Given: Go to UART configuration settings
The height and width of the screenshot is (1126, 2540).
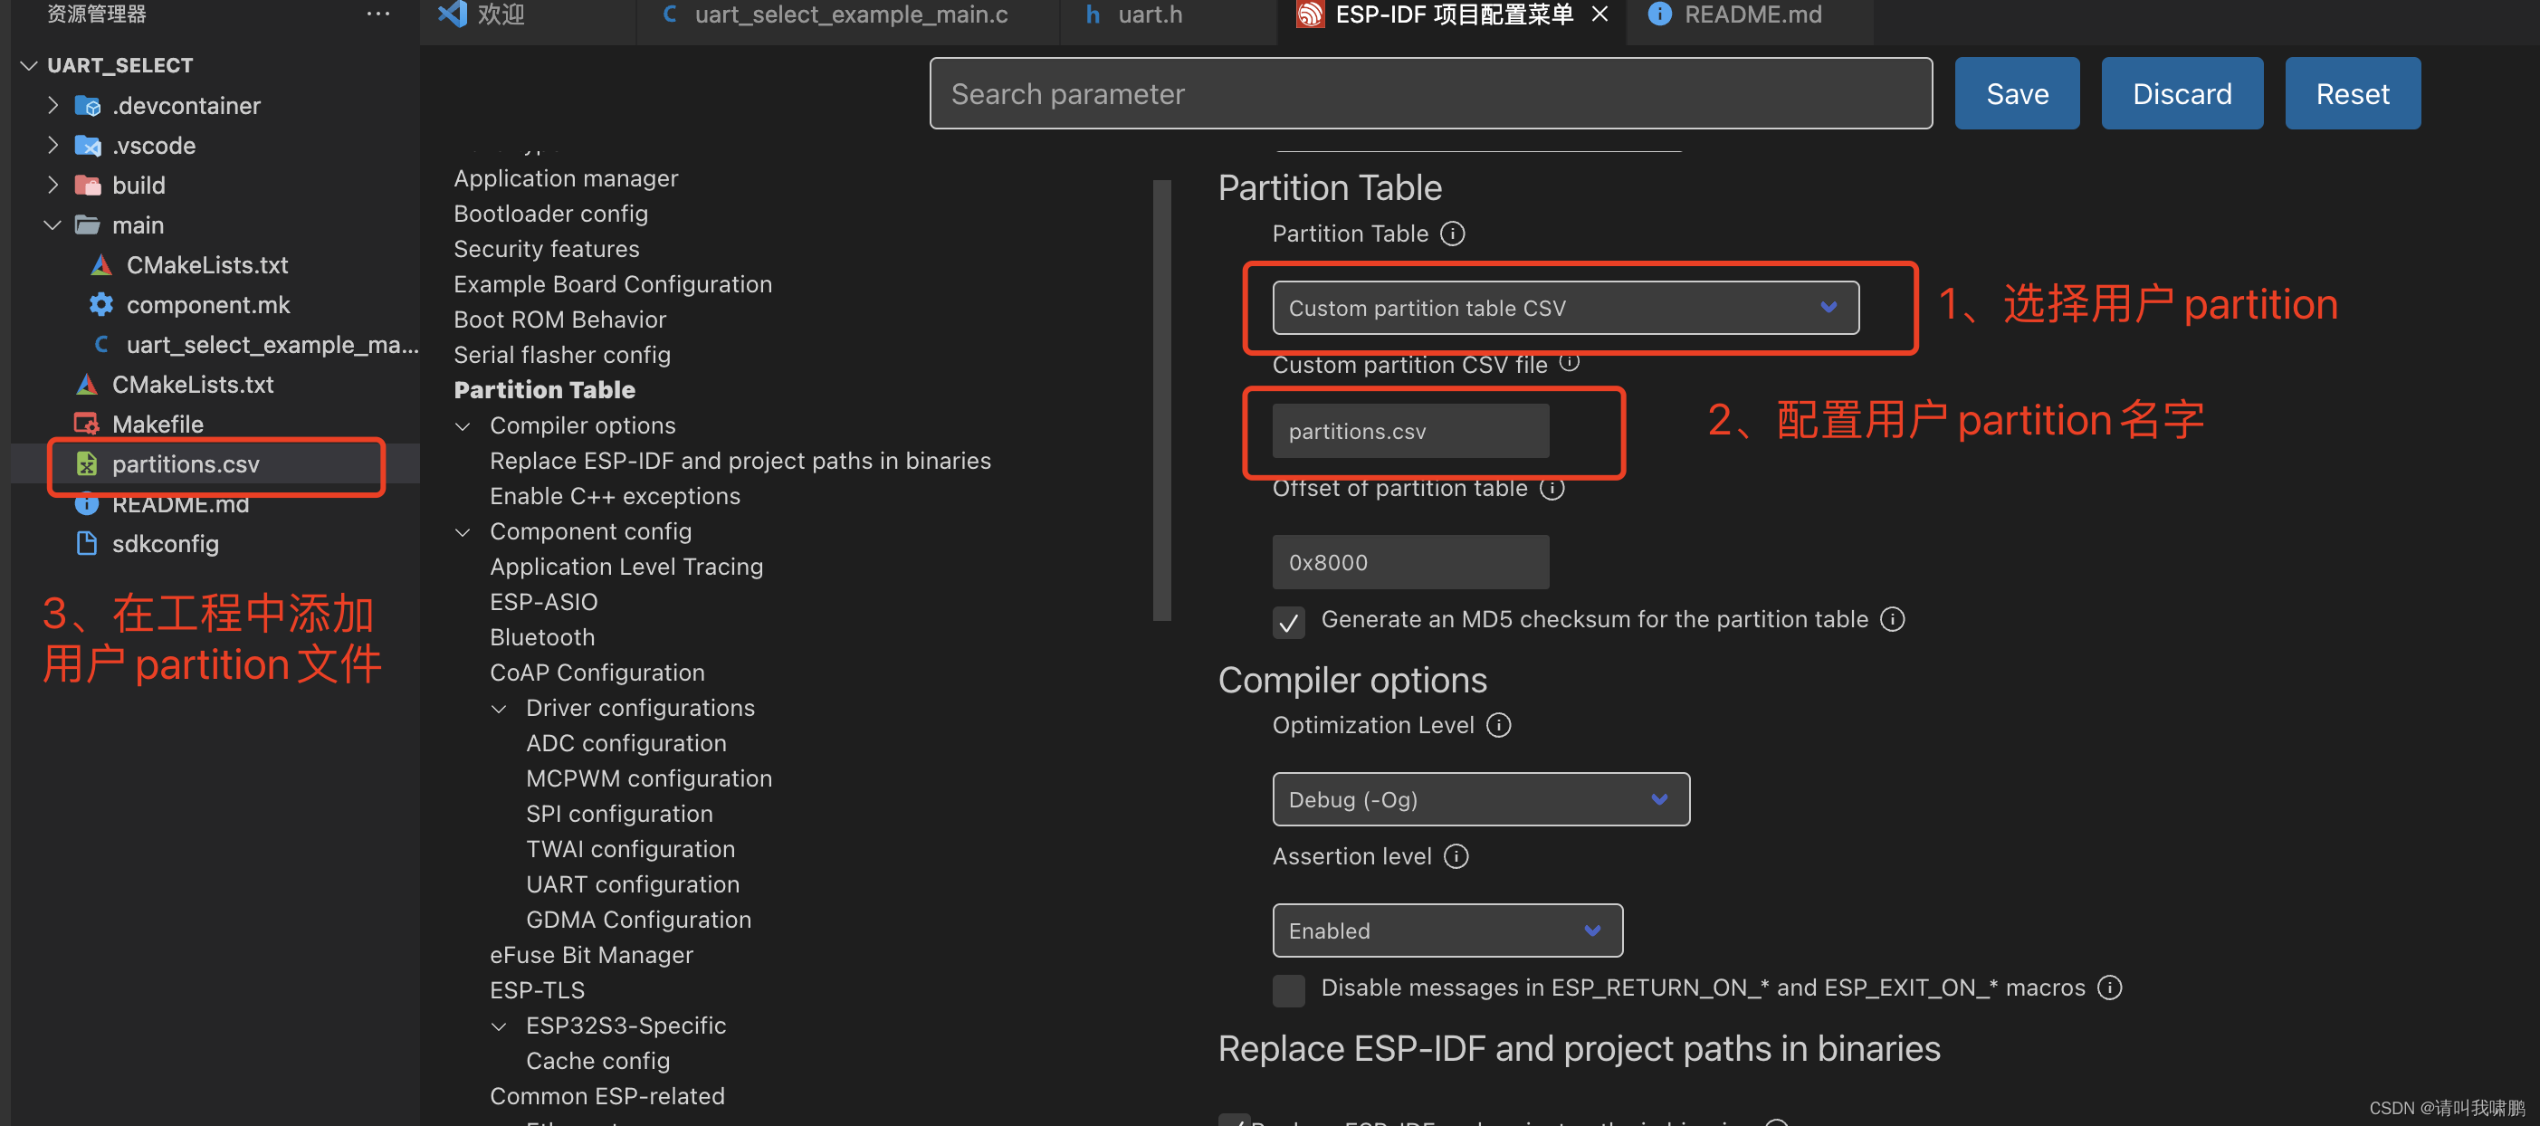Looking at the screenshot, I should (632, 884).
